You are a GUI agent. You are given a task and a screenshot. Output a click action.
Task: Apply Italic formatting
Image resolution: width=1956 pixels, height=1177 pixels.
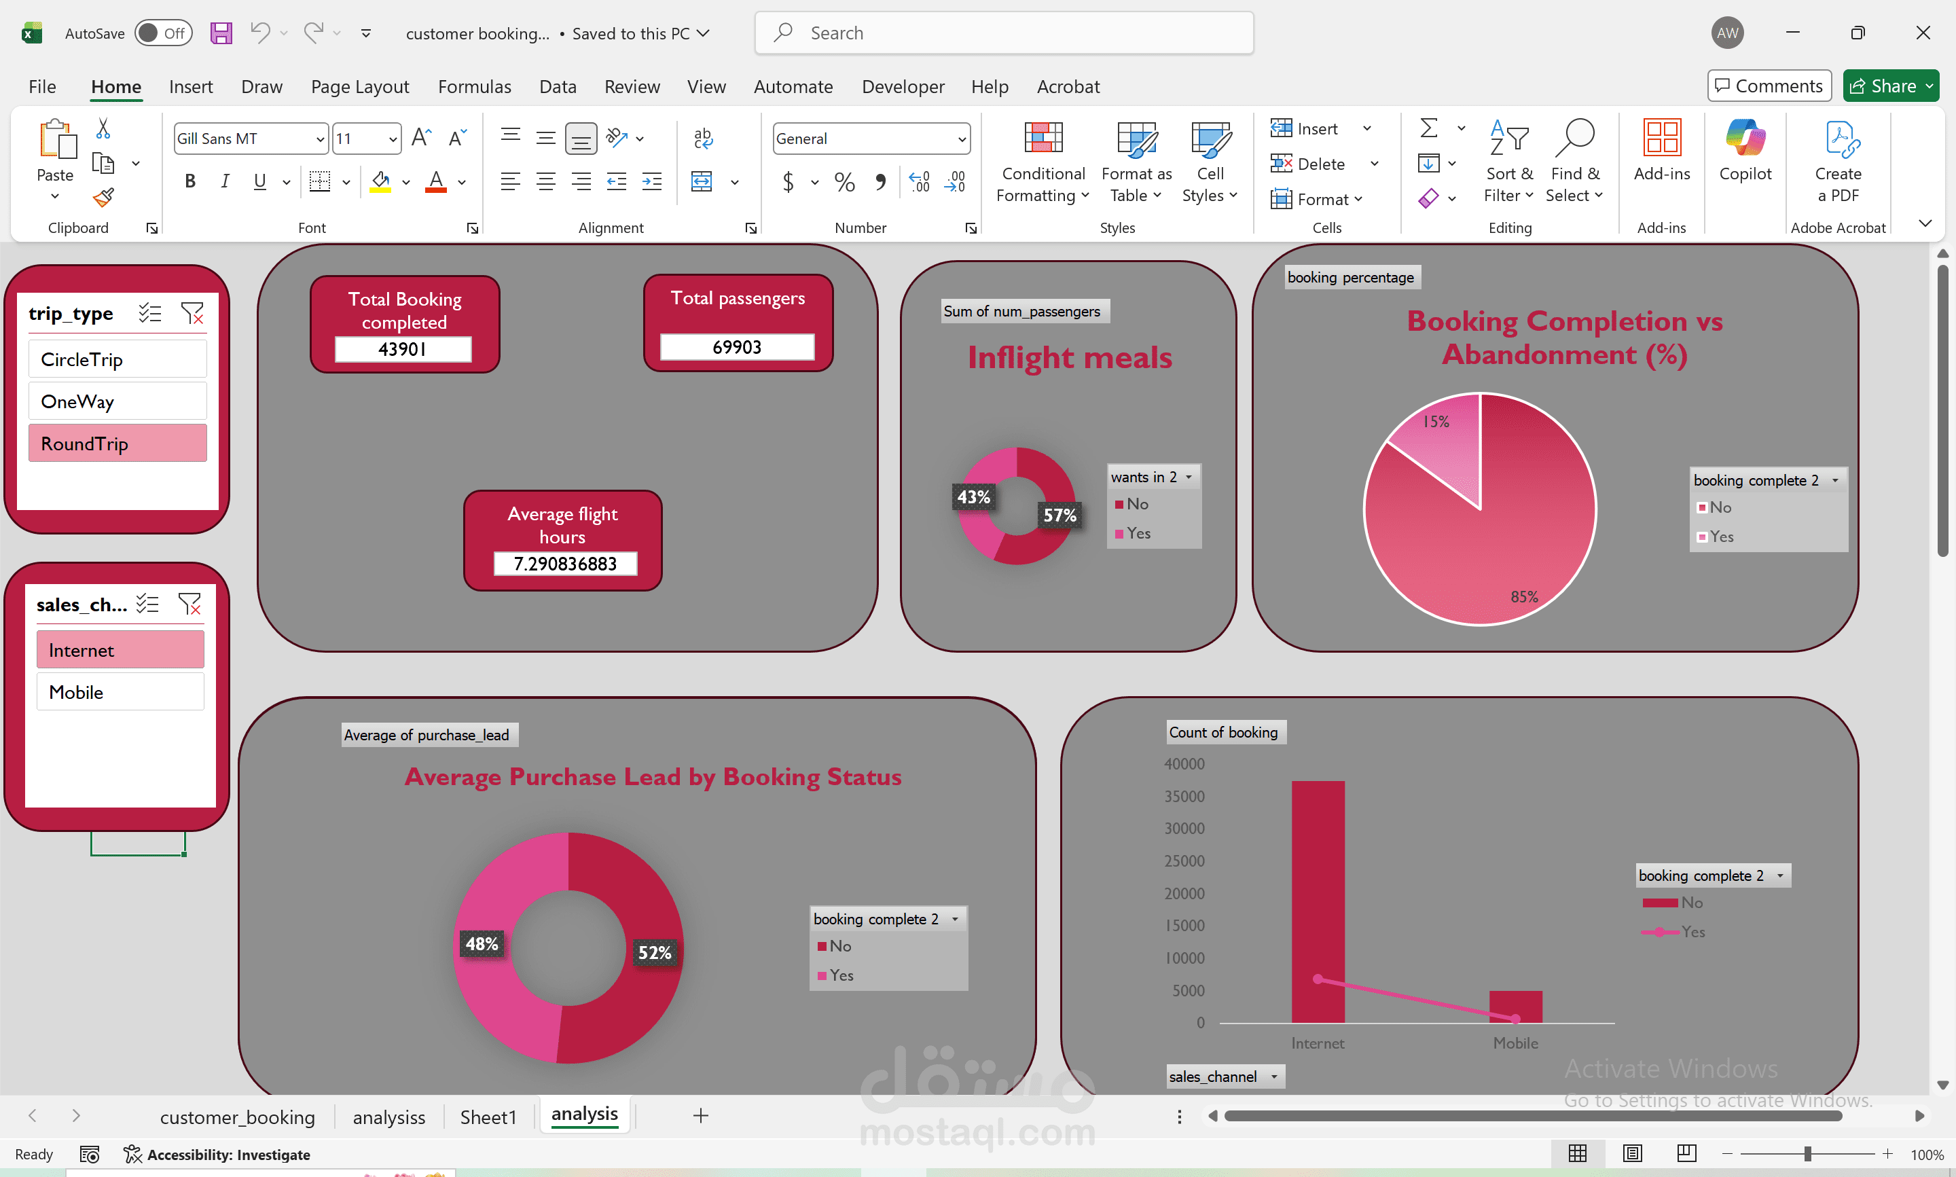tap(224, 181)
